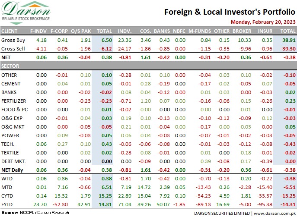Viewport: 297px width, 217px height.
Task: Click the CEMENT sector row label
Action: click(x=11, y=84)
